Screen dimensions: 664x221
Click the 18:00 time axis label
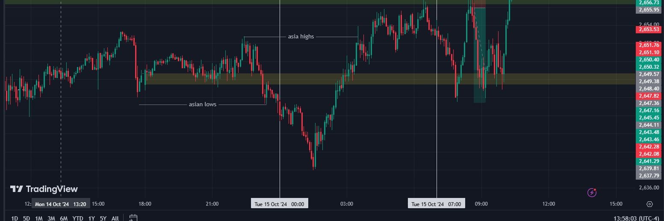point(145,204)
